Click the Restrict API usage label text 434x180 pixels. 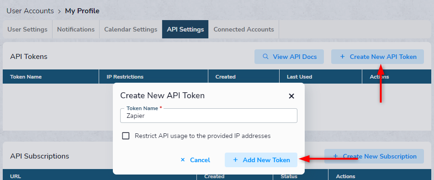(202, 136)
